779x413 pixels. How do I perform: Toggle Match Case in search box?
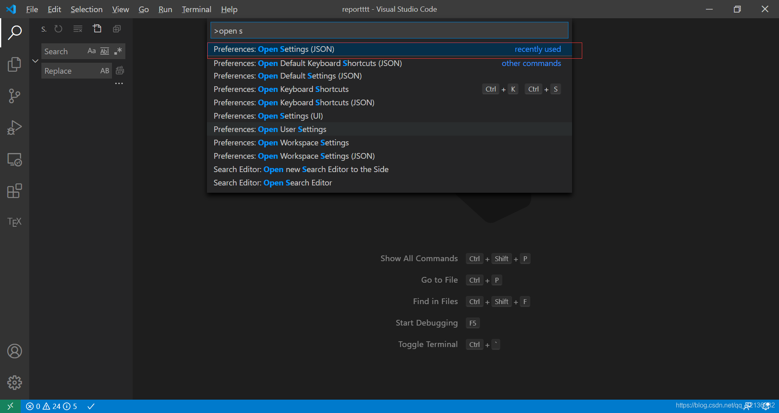[x=92, y=51]
